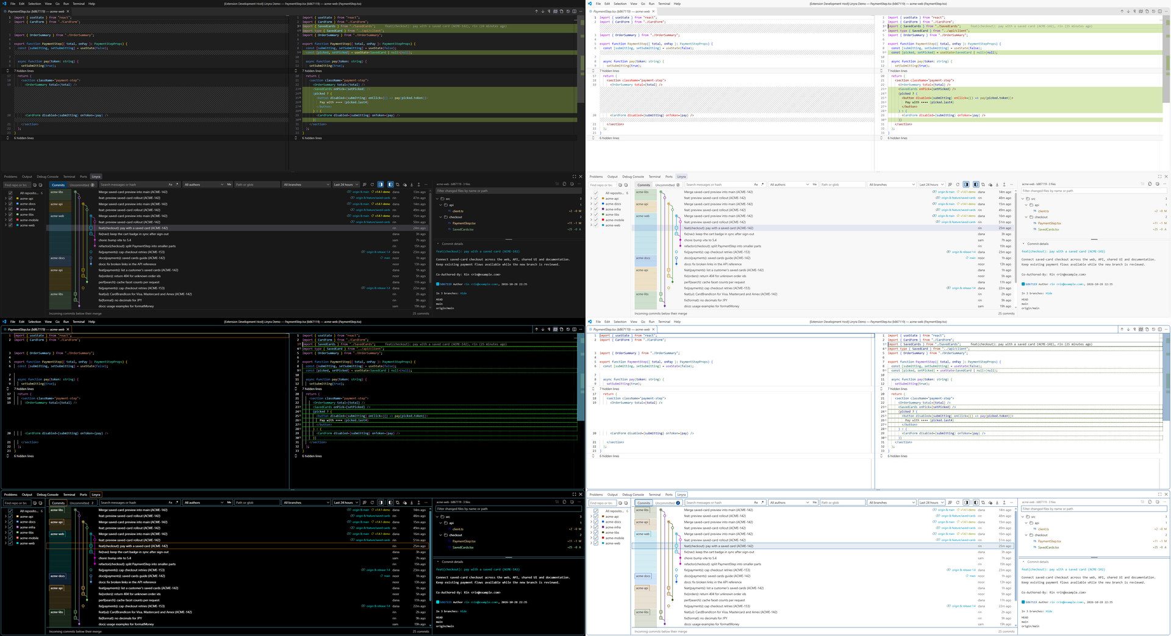The image size is (1171, 636).
Task: Collapse all repos icon, top-right repo finder
Action: click(x=626, y=185)
